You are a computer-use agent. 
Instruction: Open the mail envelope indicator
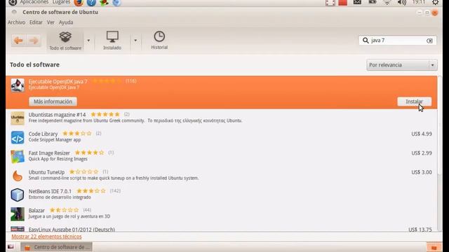point(357,3)
